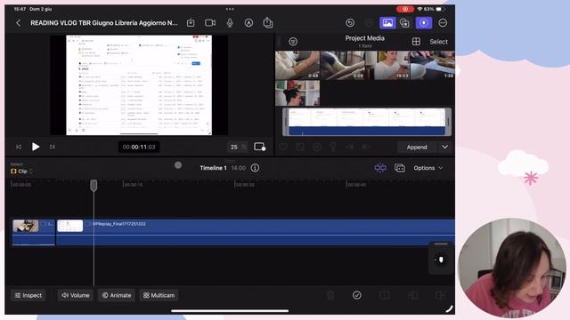Open media clip with duration 1:39

[433, 65]
